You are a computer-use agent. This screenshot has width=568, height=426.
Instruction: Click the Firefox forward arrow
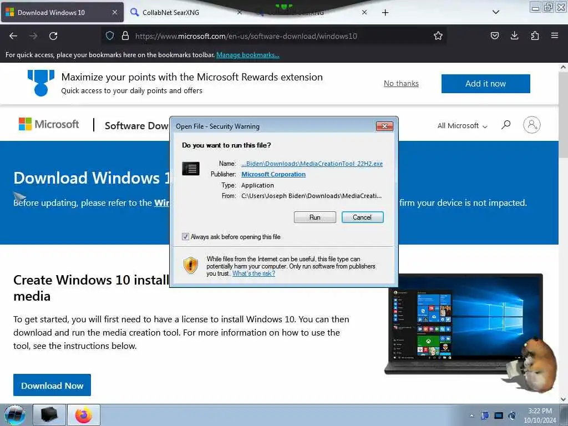click(x=33, y=36)
